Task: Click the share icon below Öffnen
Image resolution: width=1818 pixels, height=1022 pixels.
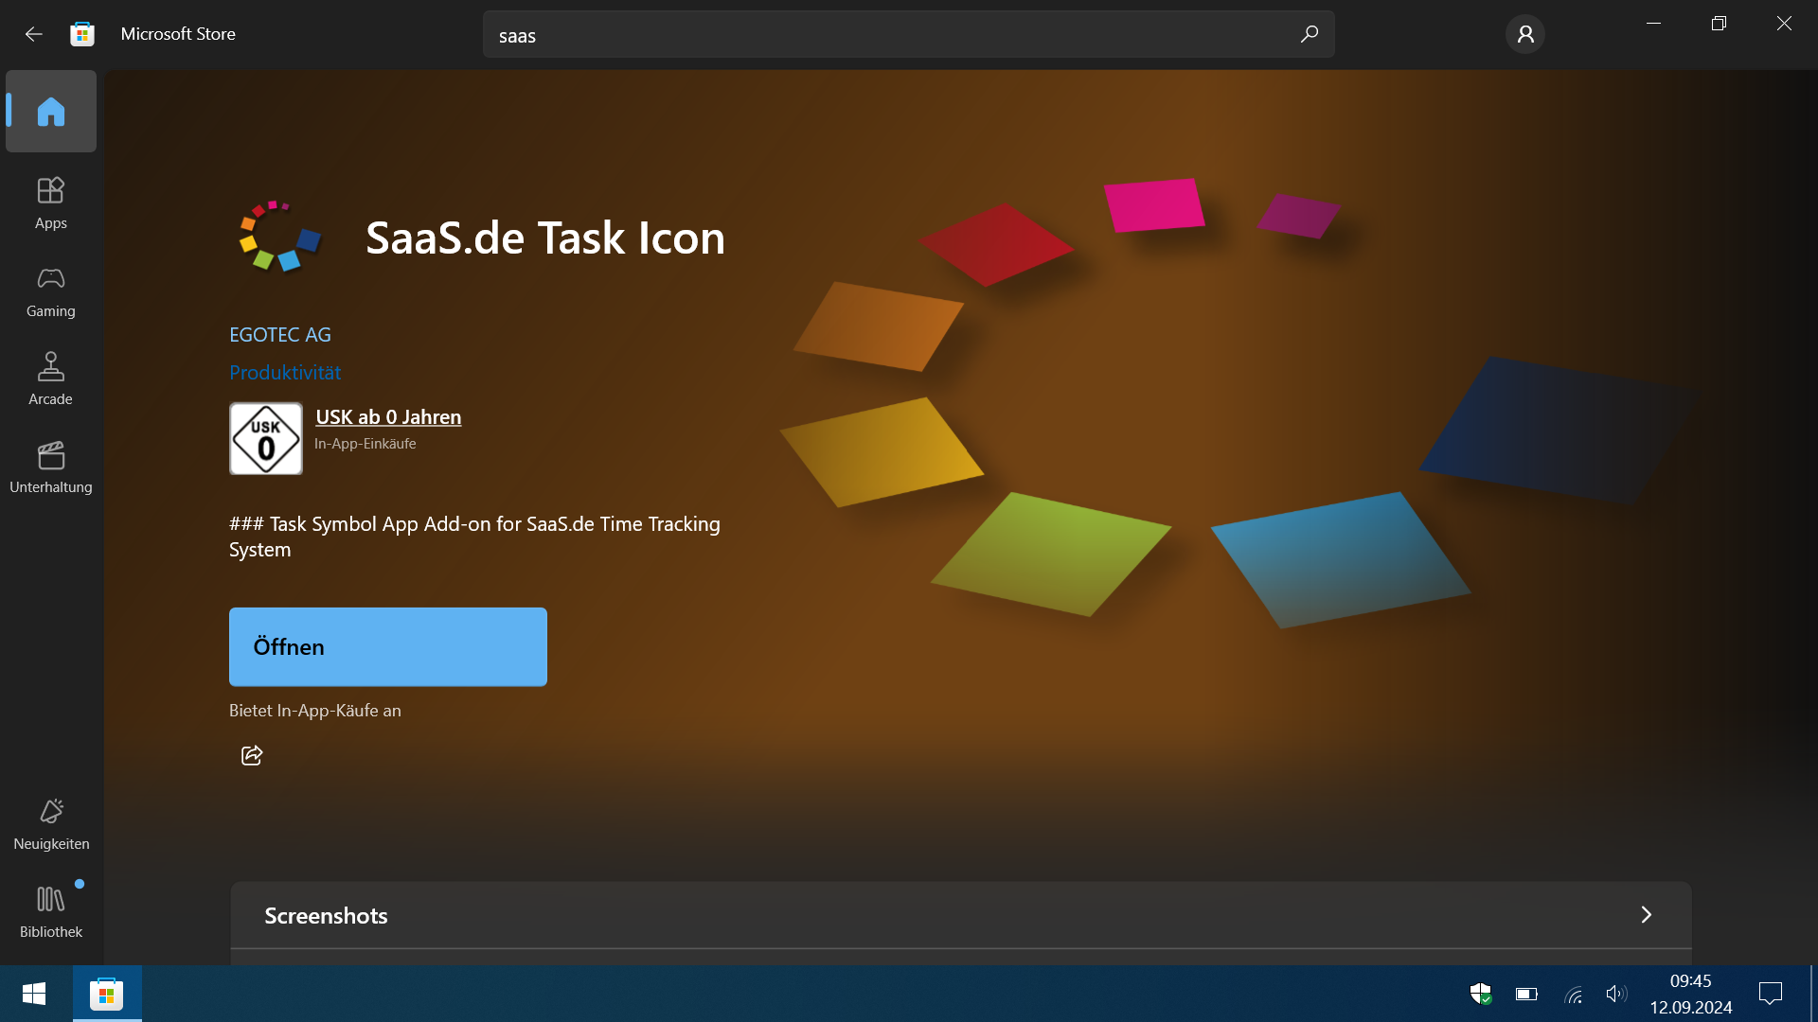Action: 252,755
